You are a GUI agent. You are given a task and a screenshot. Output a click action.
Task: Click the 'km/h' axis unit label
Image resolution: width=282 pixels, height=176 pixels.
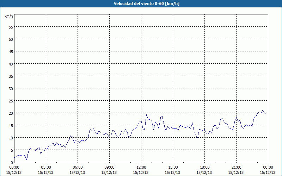(x=8, y=16)
